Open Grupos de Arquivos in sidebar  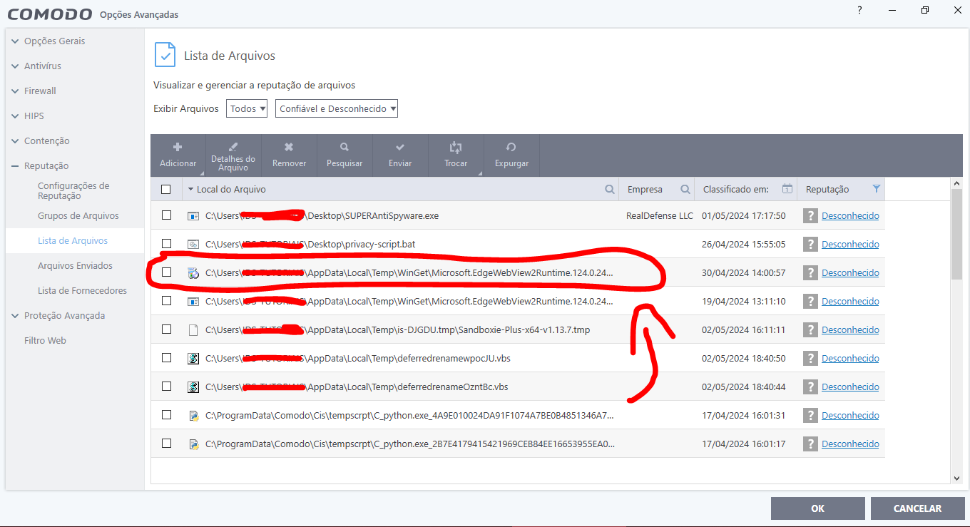(78, 216)
